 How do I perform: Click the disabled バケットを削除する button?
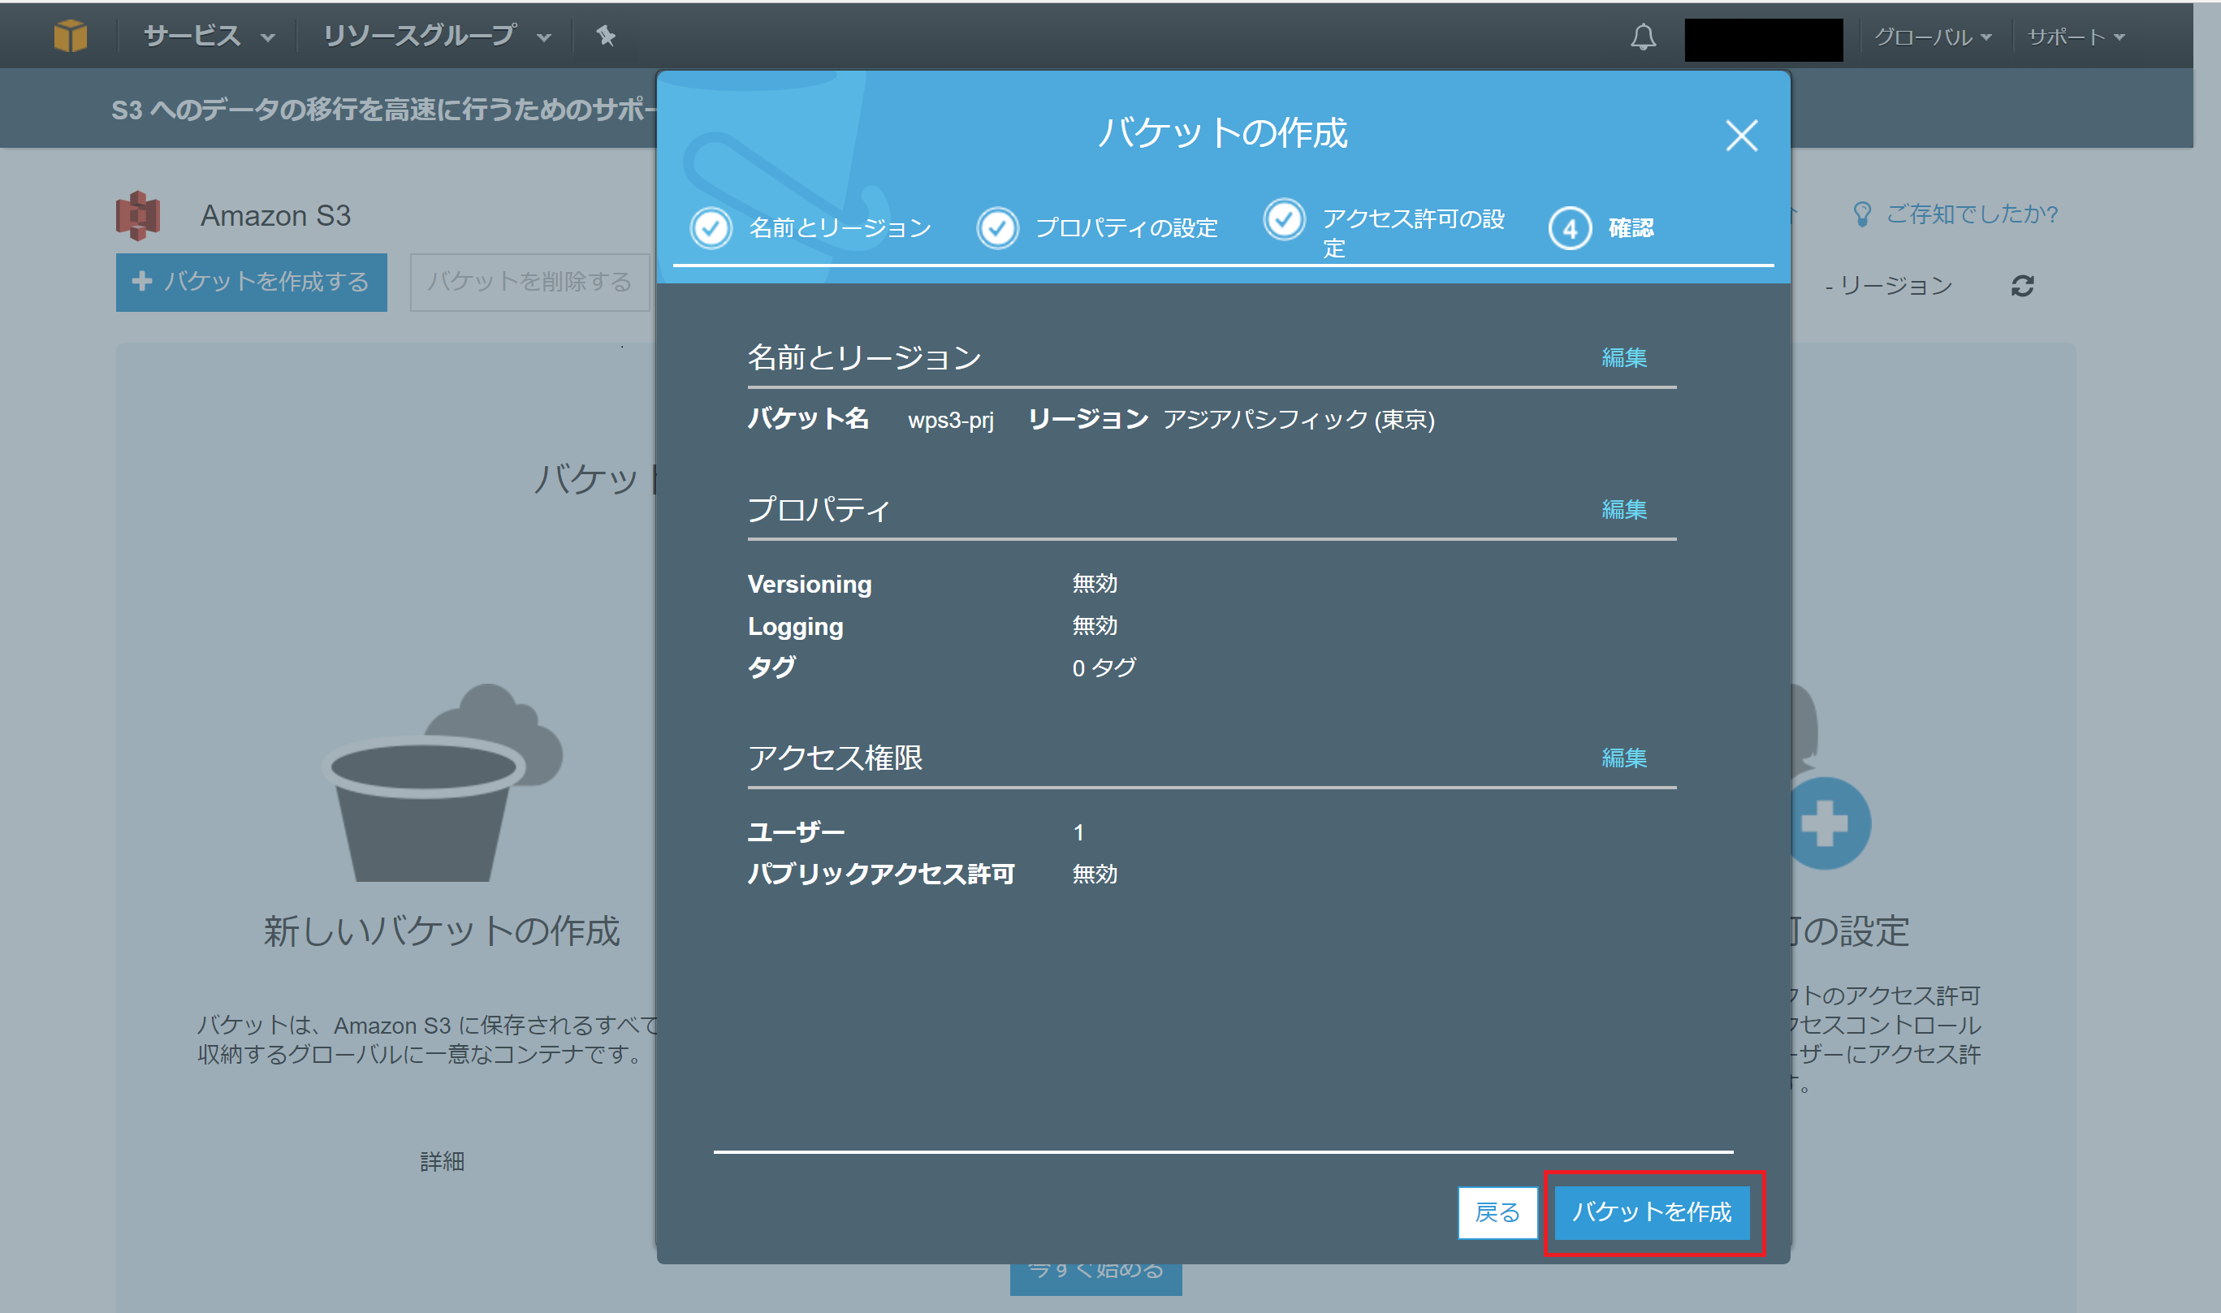click(529, 283)
